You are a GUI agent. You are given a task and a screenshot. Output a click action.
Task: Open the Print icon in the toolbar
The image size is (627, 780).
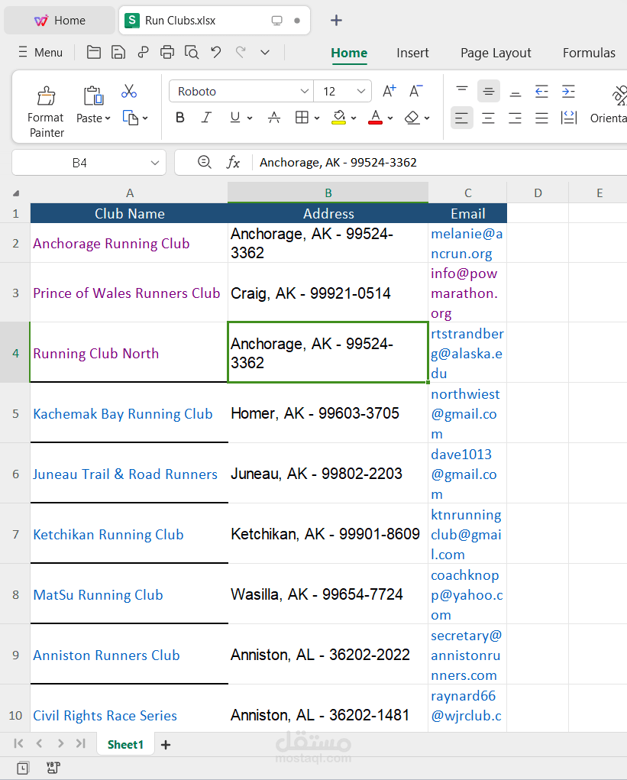pos(167,53)
